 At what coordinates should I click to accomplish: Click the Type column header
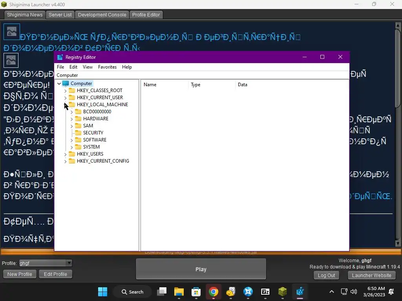pyautogui.click(x=212, y=85)
